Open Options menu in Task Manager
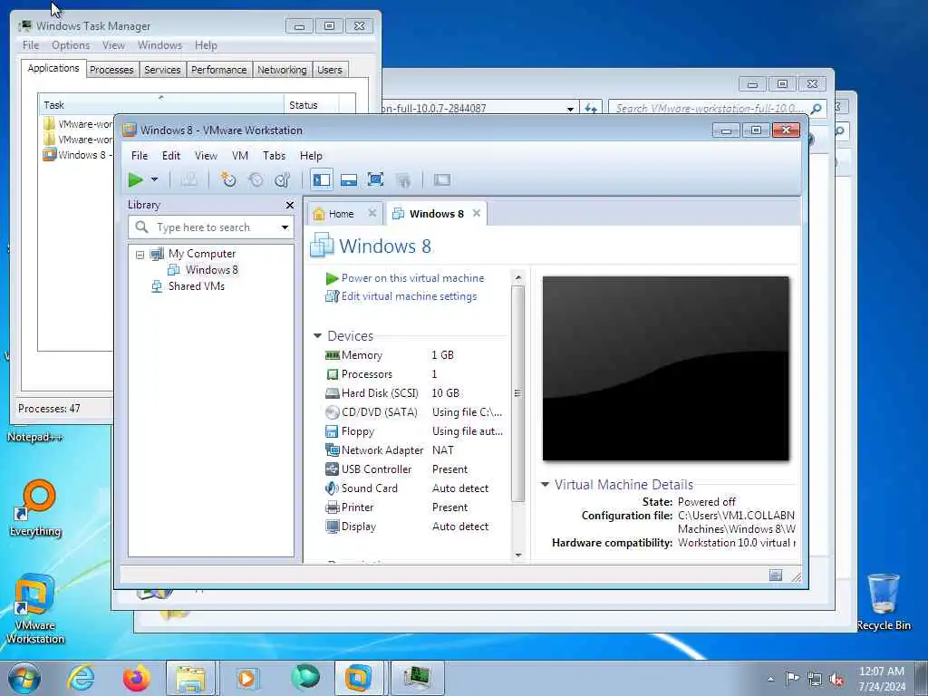The width and height of the screenshot is (928, 696). click(x=71, y=45)
